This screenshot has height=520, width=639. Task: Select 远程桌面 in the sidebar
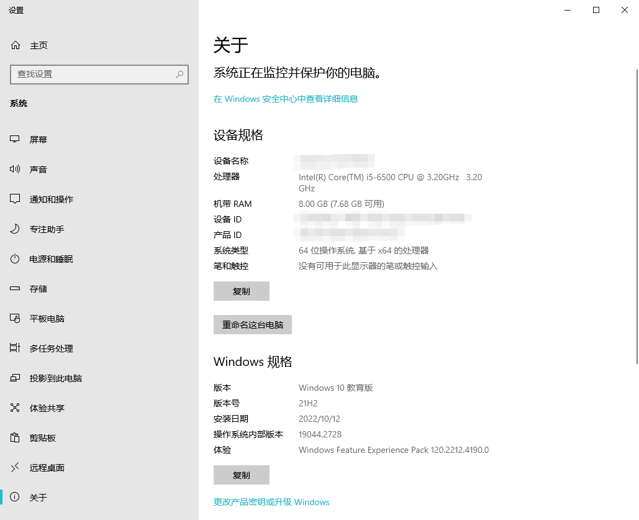click(99, 467)
